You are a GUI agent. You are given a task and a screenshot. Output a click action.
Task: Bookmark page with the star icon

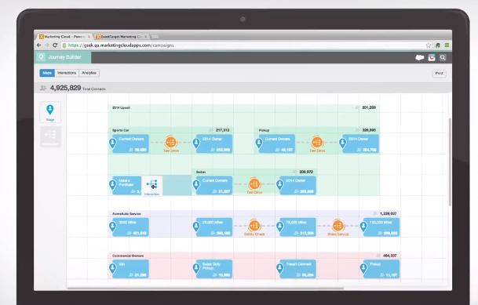click(429, 45)
